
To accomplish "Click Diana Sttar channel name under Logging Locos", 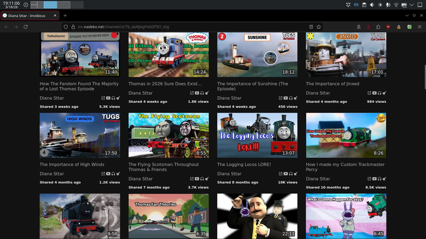I will (x=229, y=174).
